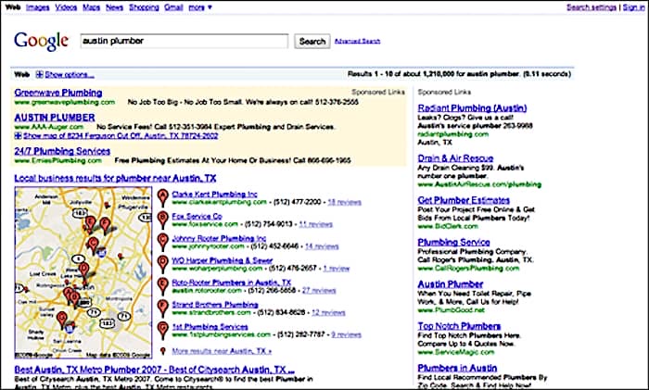Viewport: 649px width, 390px height.
Task: Open Strand Brothers Plumbing listing
Action: [215, 305]
